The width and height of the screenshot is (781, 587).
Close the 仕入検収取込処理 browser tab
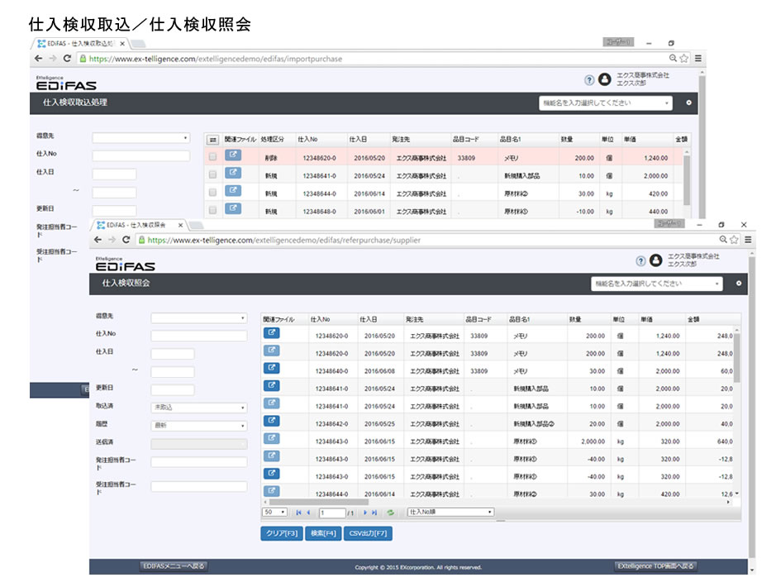[122, 44]
